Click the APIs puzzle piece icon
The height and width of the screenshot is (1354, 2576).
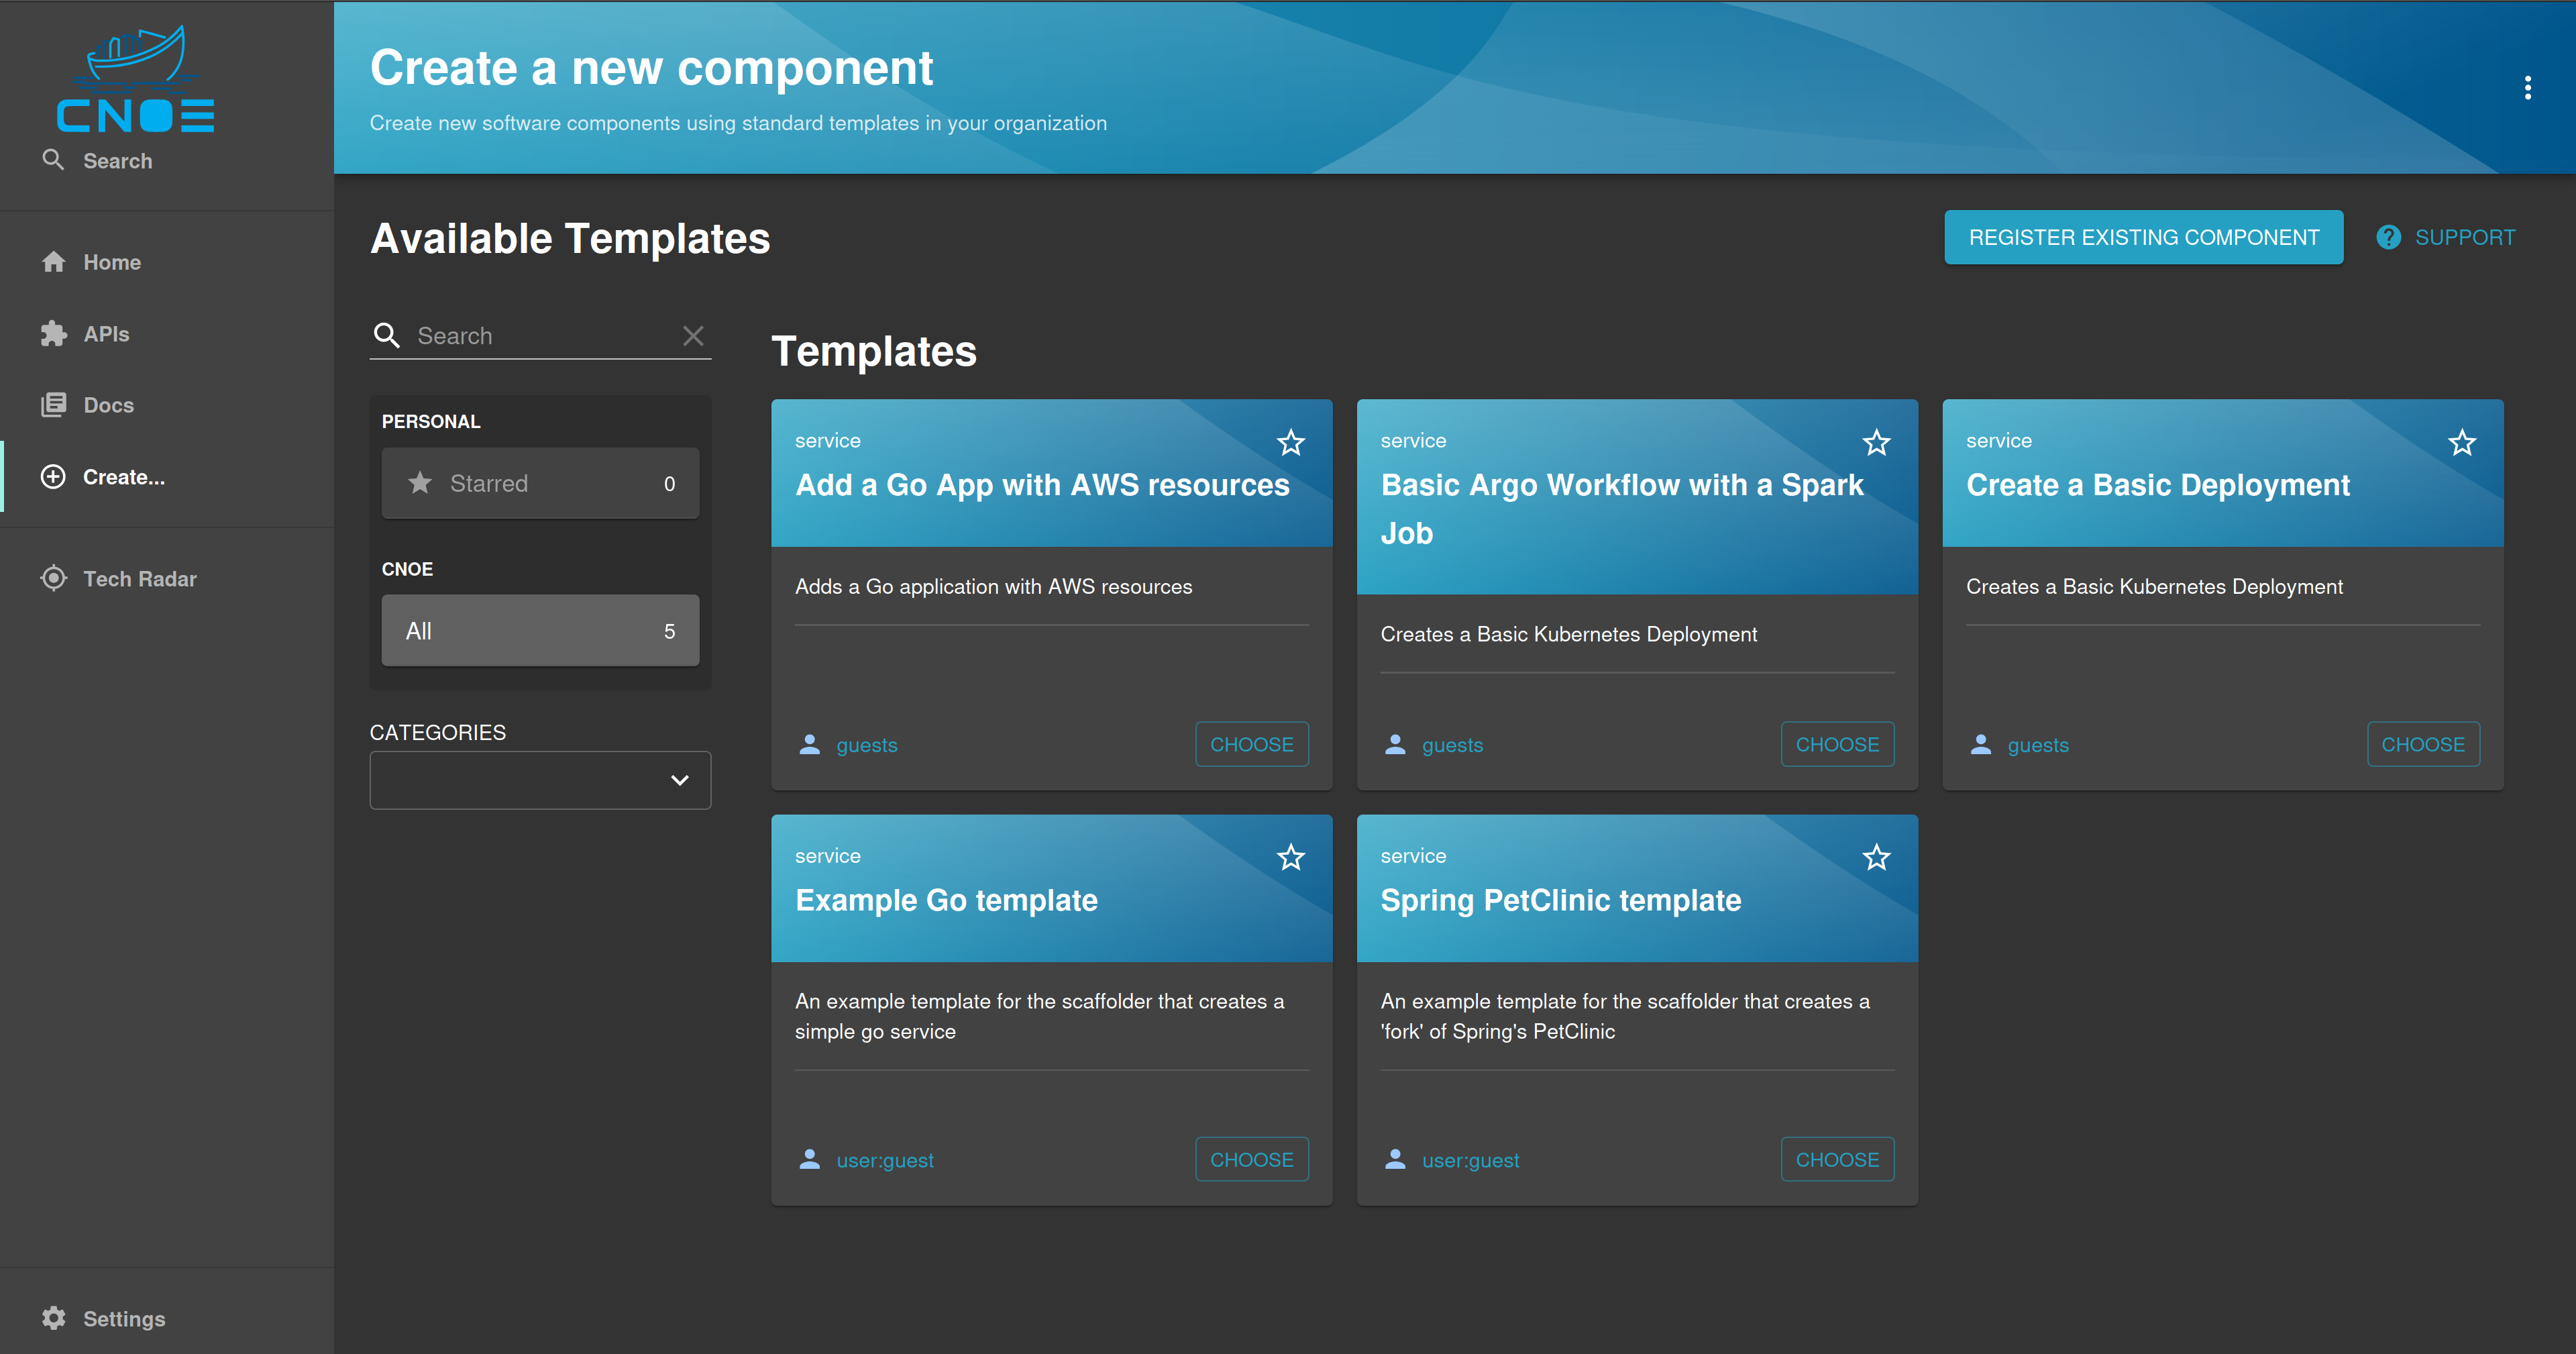pyautogui.click(x=54, y=334)
